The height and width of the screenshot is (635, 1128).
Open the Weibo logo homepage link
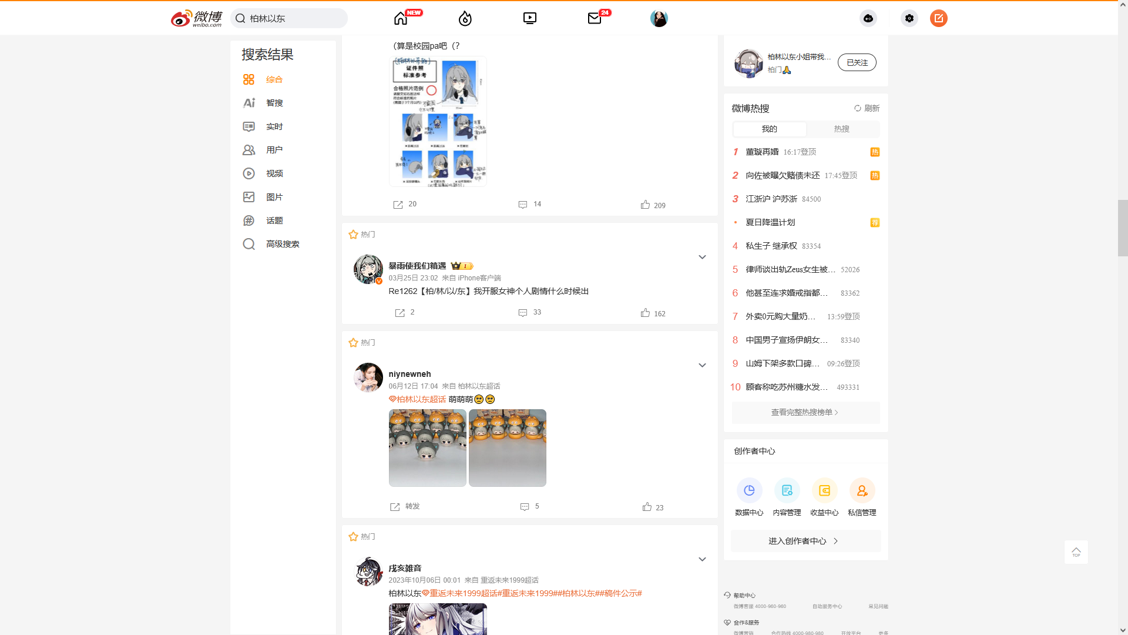tap(196, 18)
